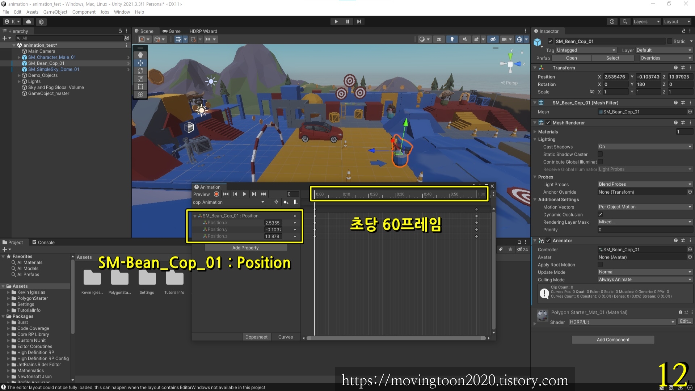The image size is (695, 391).
Task: Expand Materials section in Mesh Renderer
Action: (x=535, y=132)
